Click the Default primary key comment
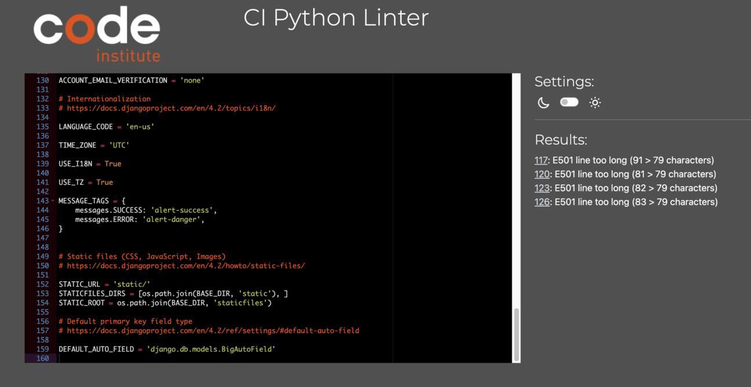751x387 pixels. tap(125, 322)
